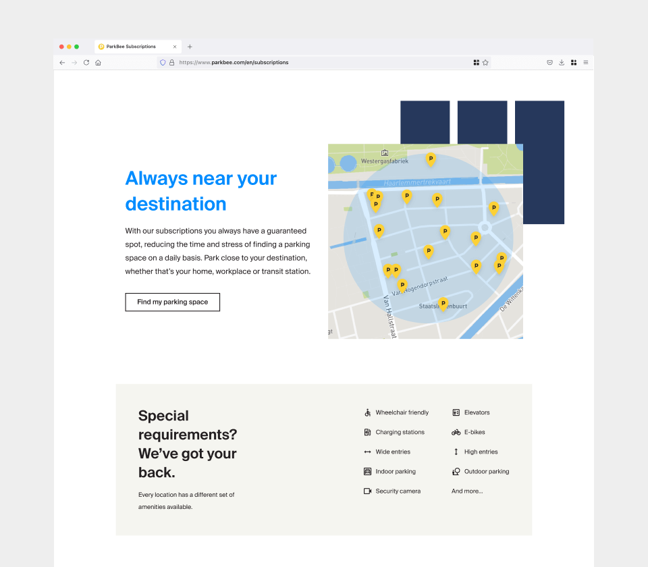Go to the browser home page icon
The width and height of the screenshot is (648, 567).
click(98, 62)
